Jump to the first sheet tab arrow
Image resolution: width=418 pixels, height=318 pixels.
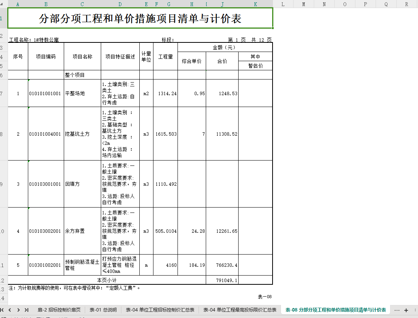(x=2, y=310)
